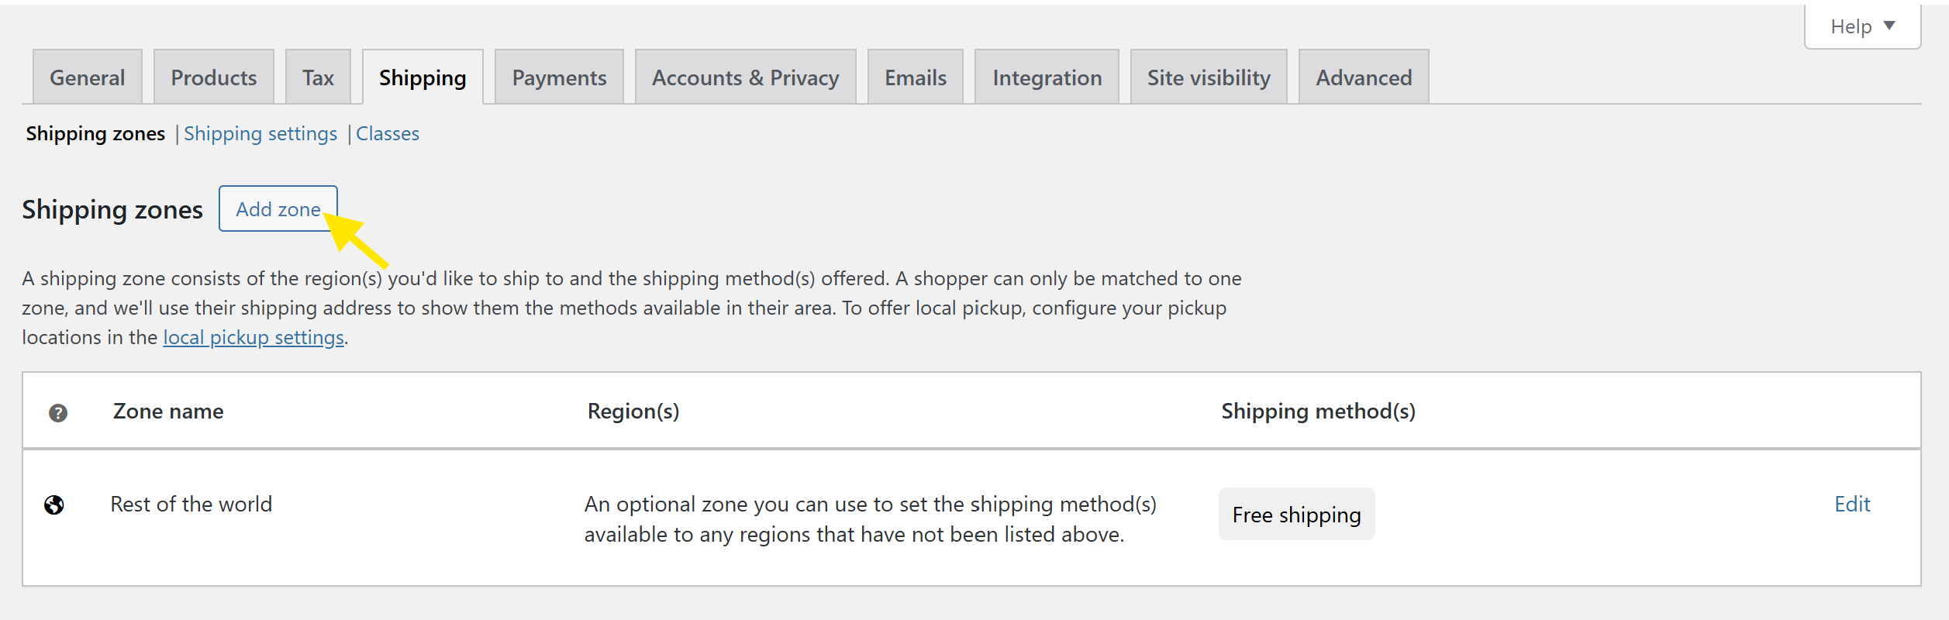The image size is (1949, 620).
Task: Switch to the Emails tab
Action: click(x=916, y=77)
